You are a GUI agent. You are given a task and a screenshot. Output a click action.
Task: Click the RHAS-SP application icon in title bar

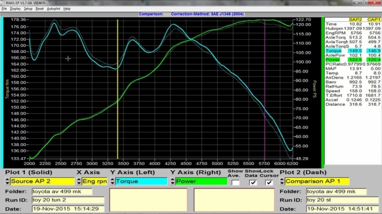pyautogui.click(x=3, y=2)
